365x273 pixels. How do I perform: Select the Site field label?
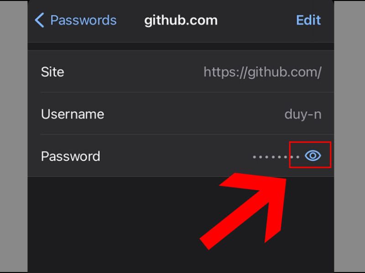pyautogui.click(x=52, y=72)
